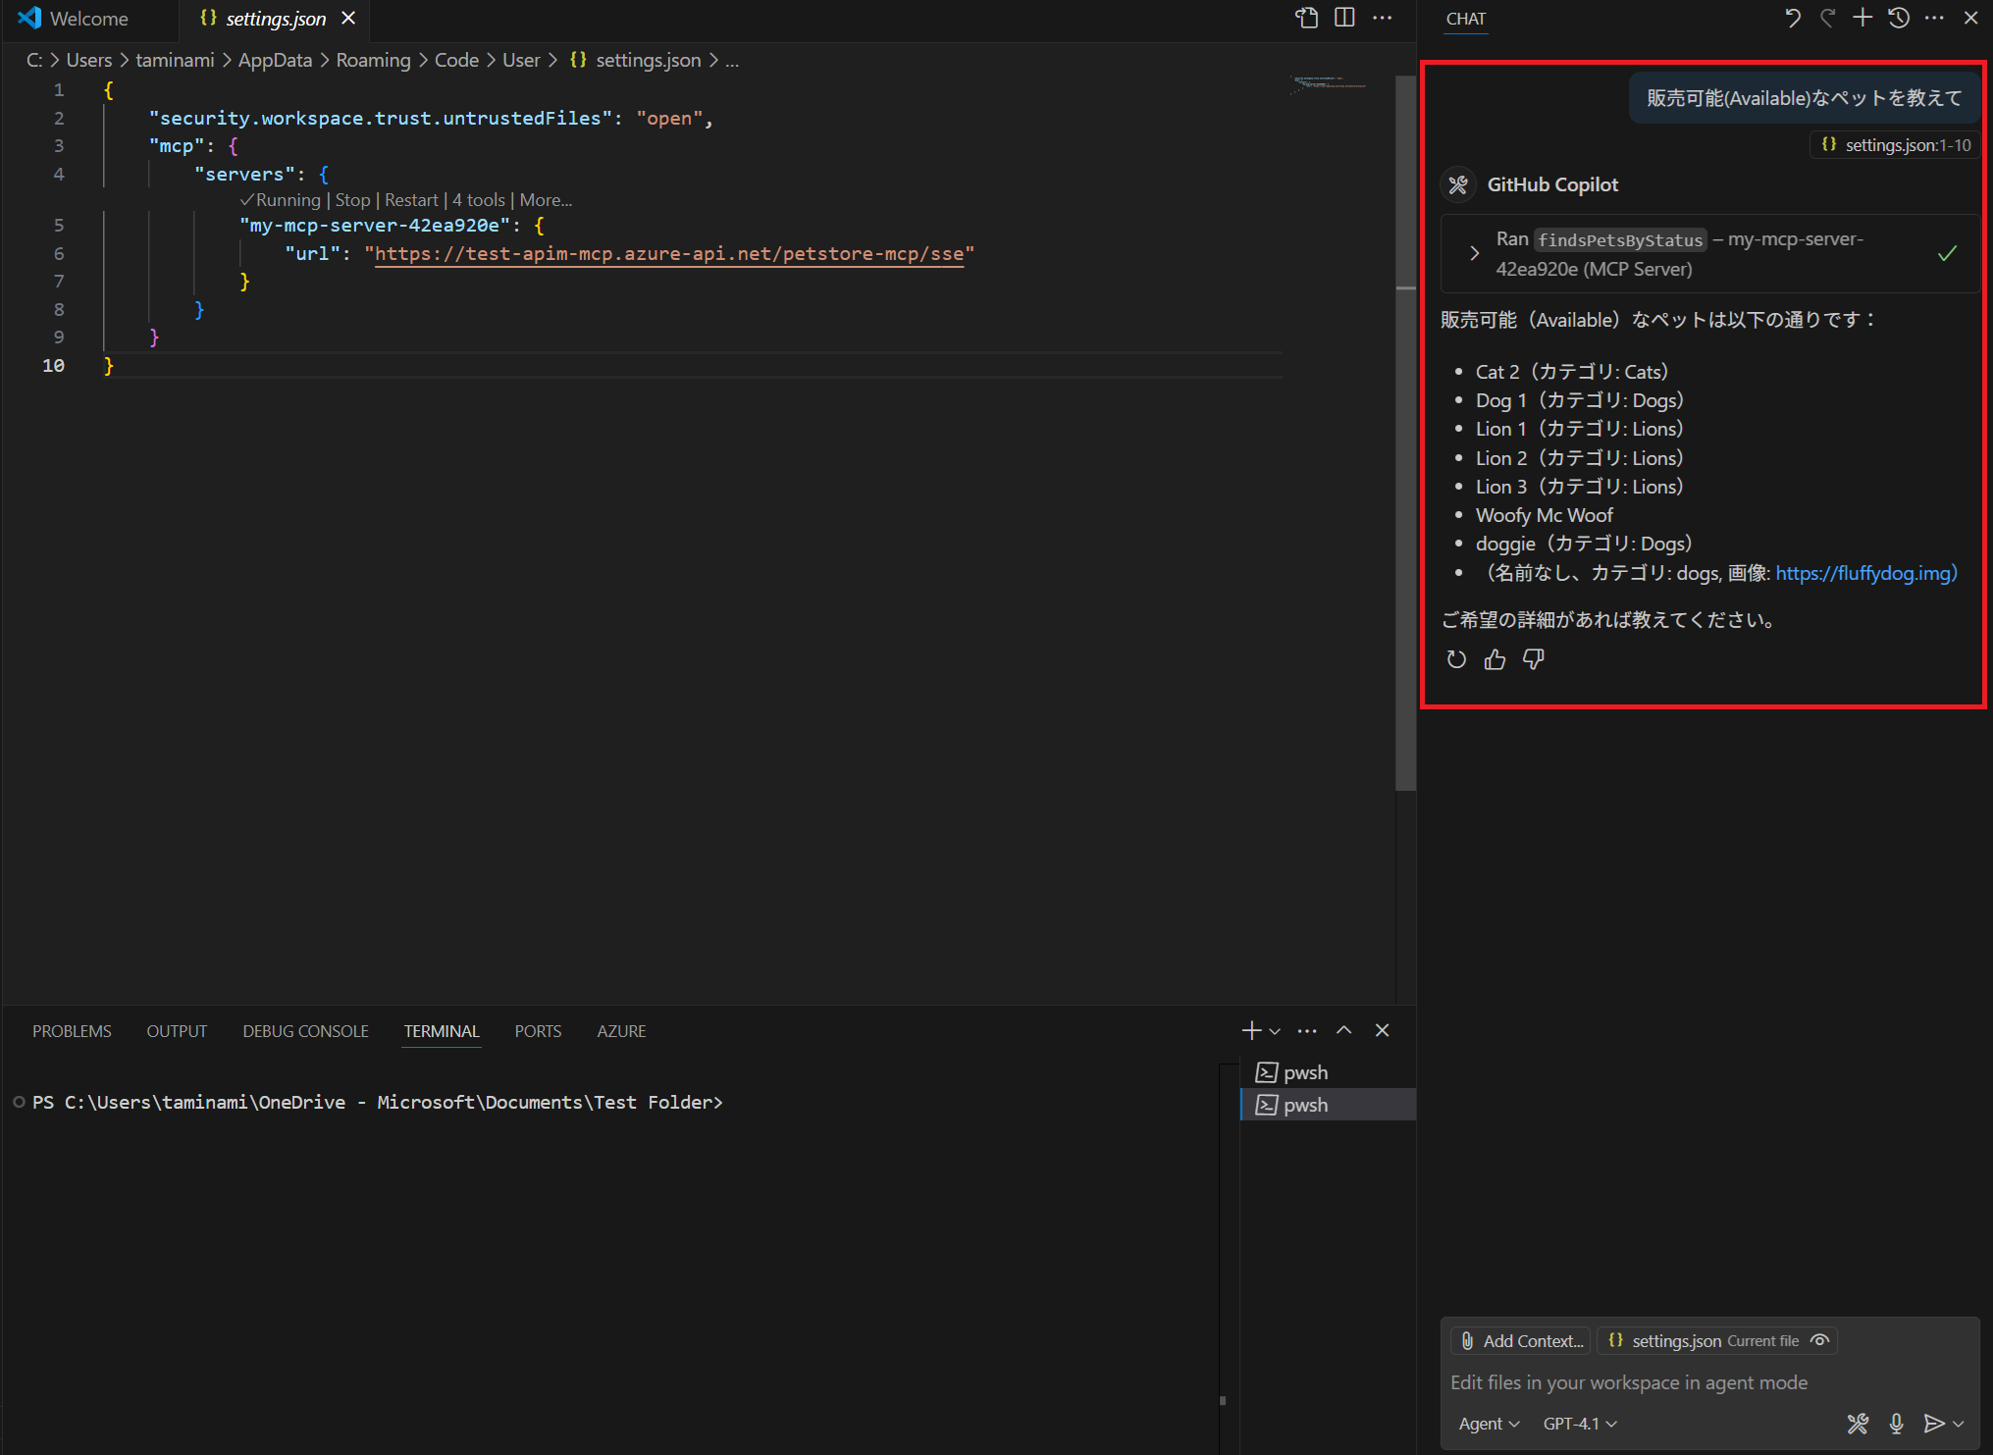Give thumbs up to Copilot response
The height and width of the screenshot is (1455, 1993).
(x=1495, y=659)
